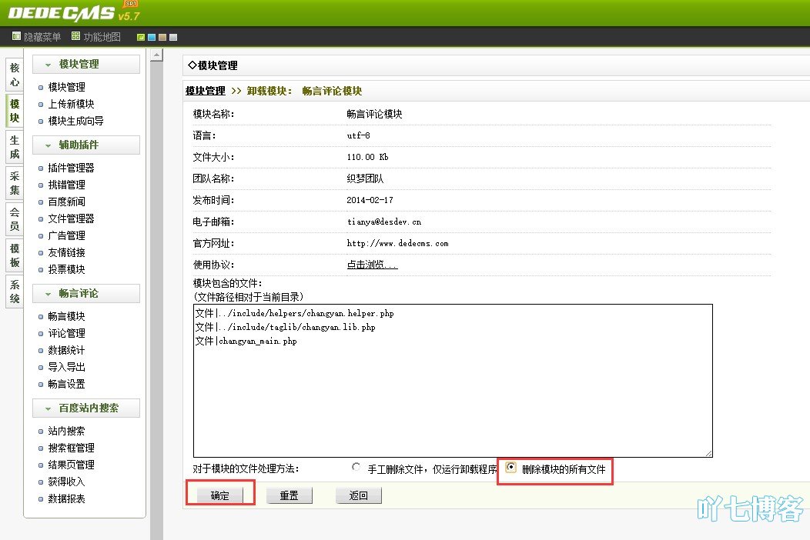Select the green skin color swatch
Screen dimensions: 810x540
click(x=141, y=37)
